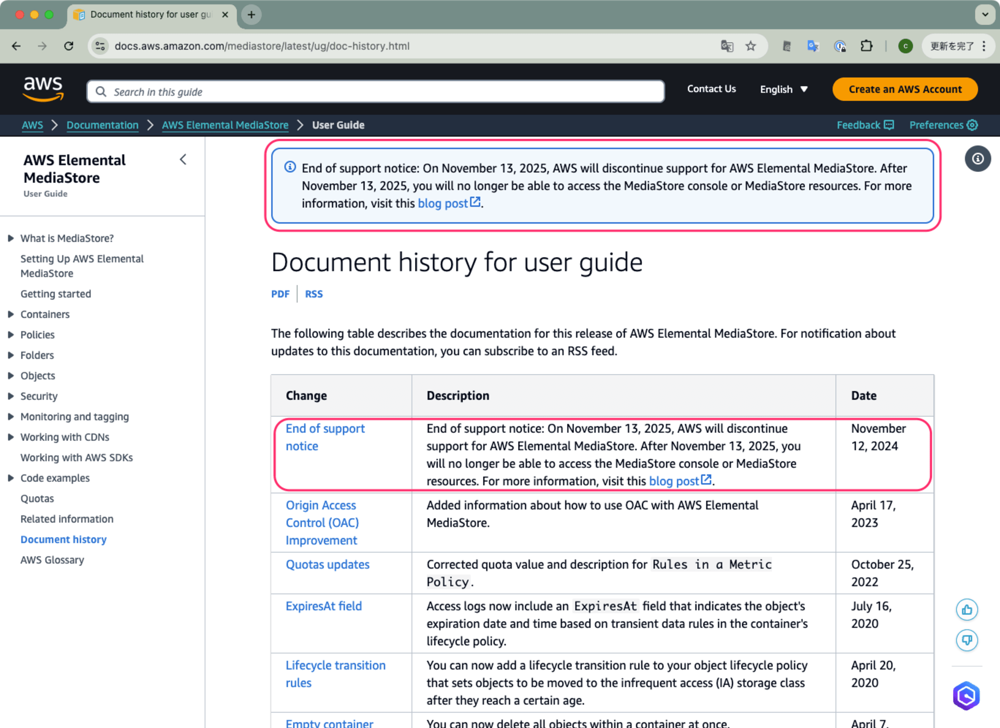The image size is (1000, 728).
Task: Open End of support notice link
Action: tap(325, 437)
